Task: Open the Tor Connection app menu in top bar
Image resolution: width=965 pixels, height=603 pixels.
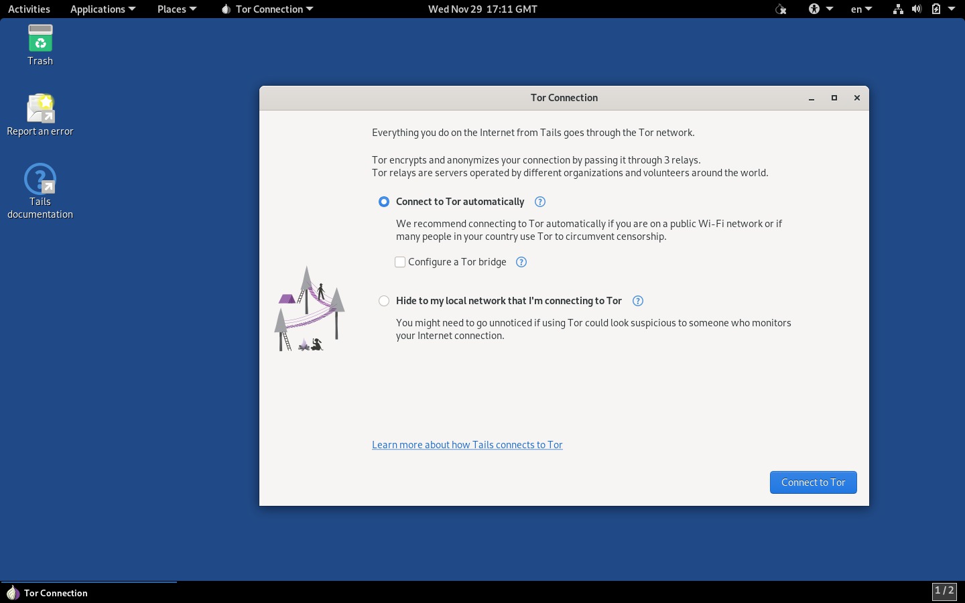Action: [x=267, y=9]
